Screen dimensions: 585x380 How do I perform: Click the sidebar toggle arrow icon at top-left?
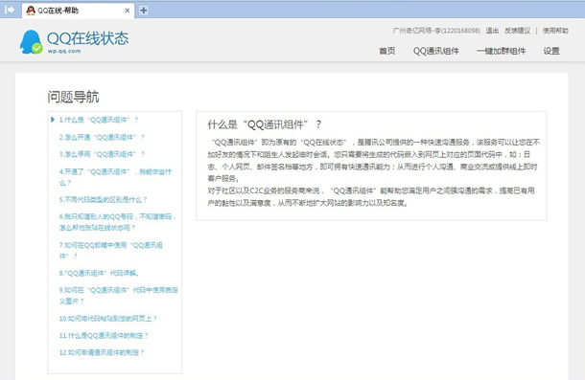click(x=10, y=10)
